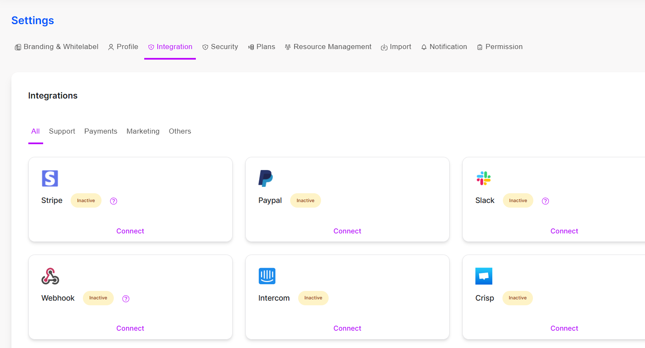Click the Inactive badge on Paypal
The width and height of the screenshot is (645, 348).
pyautogui.click(x=305, y=200)
